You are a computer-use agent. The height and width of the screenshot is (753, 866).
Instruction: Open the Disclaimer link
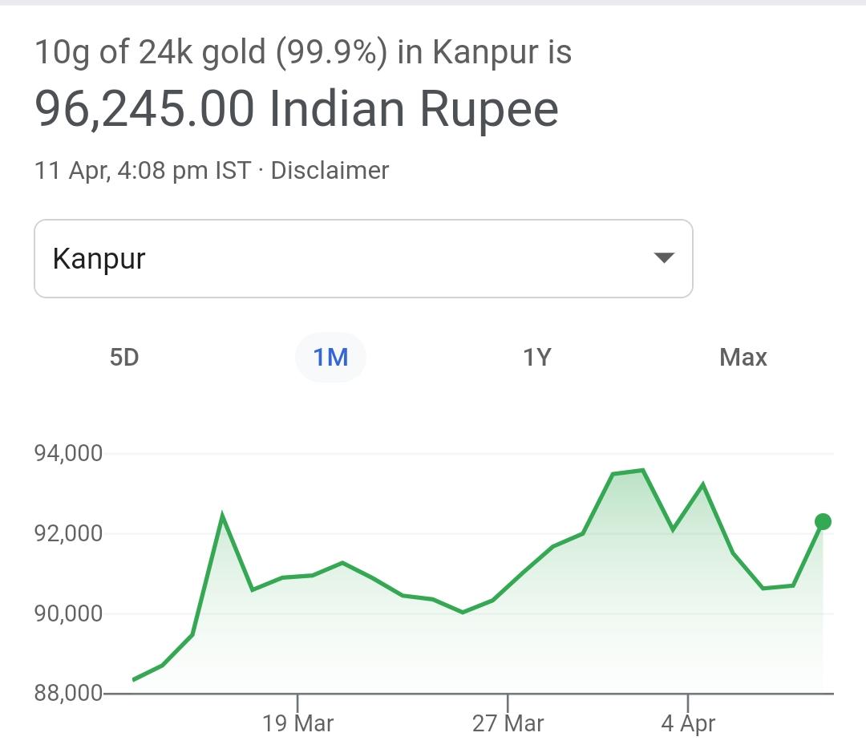(x=330, y=171)
